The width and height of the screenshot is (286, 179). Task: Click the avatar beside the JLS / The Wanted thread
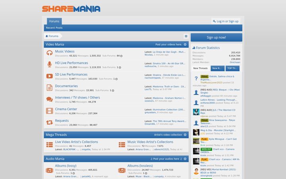[x=196, y=112]
